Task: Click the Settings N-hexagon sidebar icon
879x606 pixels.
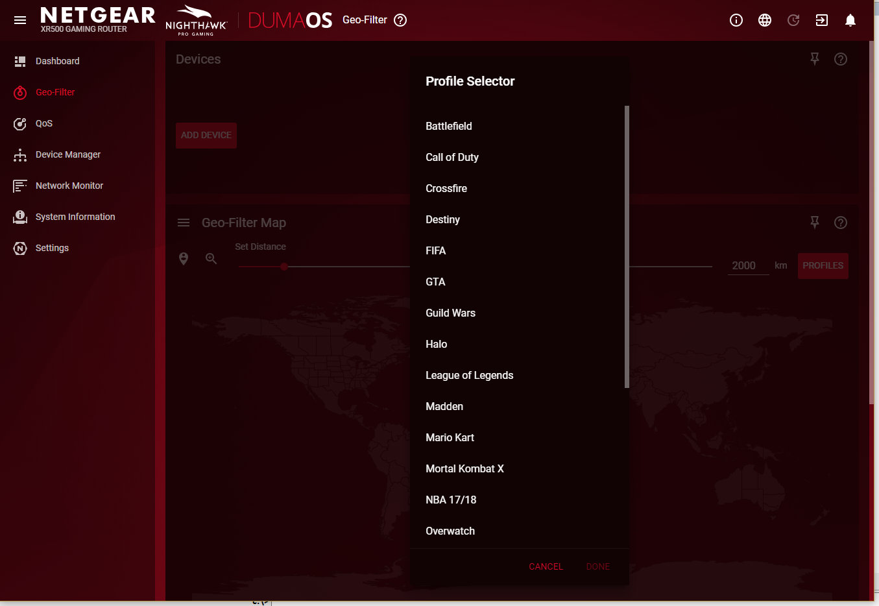Action: click(x=20, y=248)
